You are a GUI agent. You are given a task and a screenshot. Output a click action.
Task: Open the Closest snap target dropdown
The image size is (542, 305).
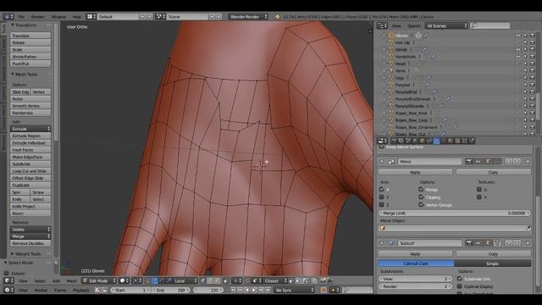tap(275, 280)
